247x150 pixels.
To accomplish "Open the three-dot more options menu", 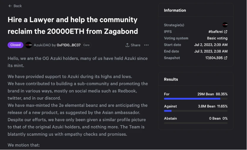I will pyautogui.click(x=146, y=45).
